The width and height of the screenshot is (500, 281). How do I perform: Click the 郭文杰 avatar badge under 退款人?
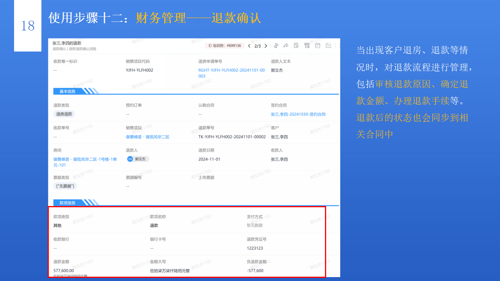[x=137, y=159]
